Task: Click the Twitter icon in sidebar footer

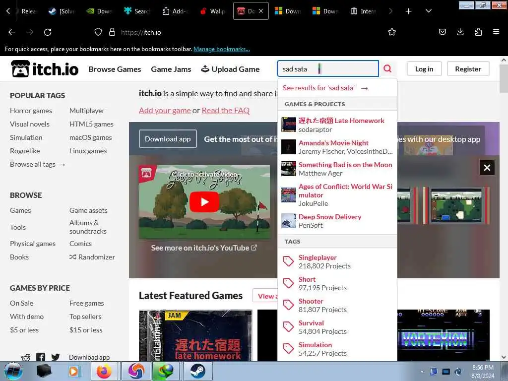Action: [56, 357]
